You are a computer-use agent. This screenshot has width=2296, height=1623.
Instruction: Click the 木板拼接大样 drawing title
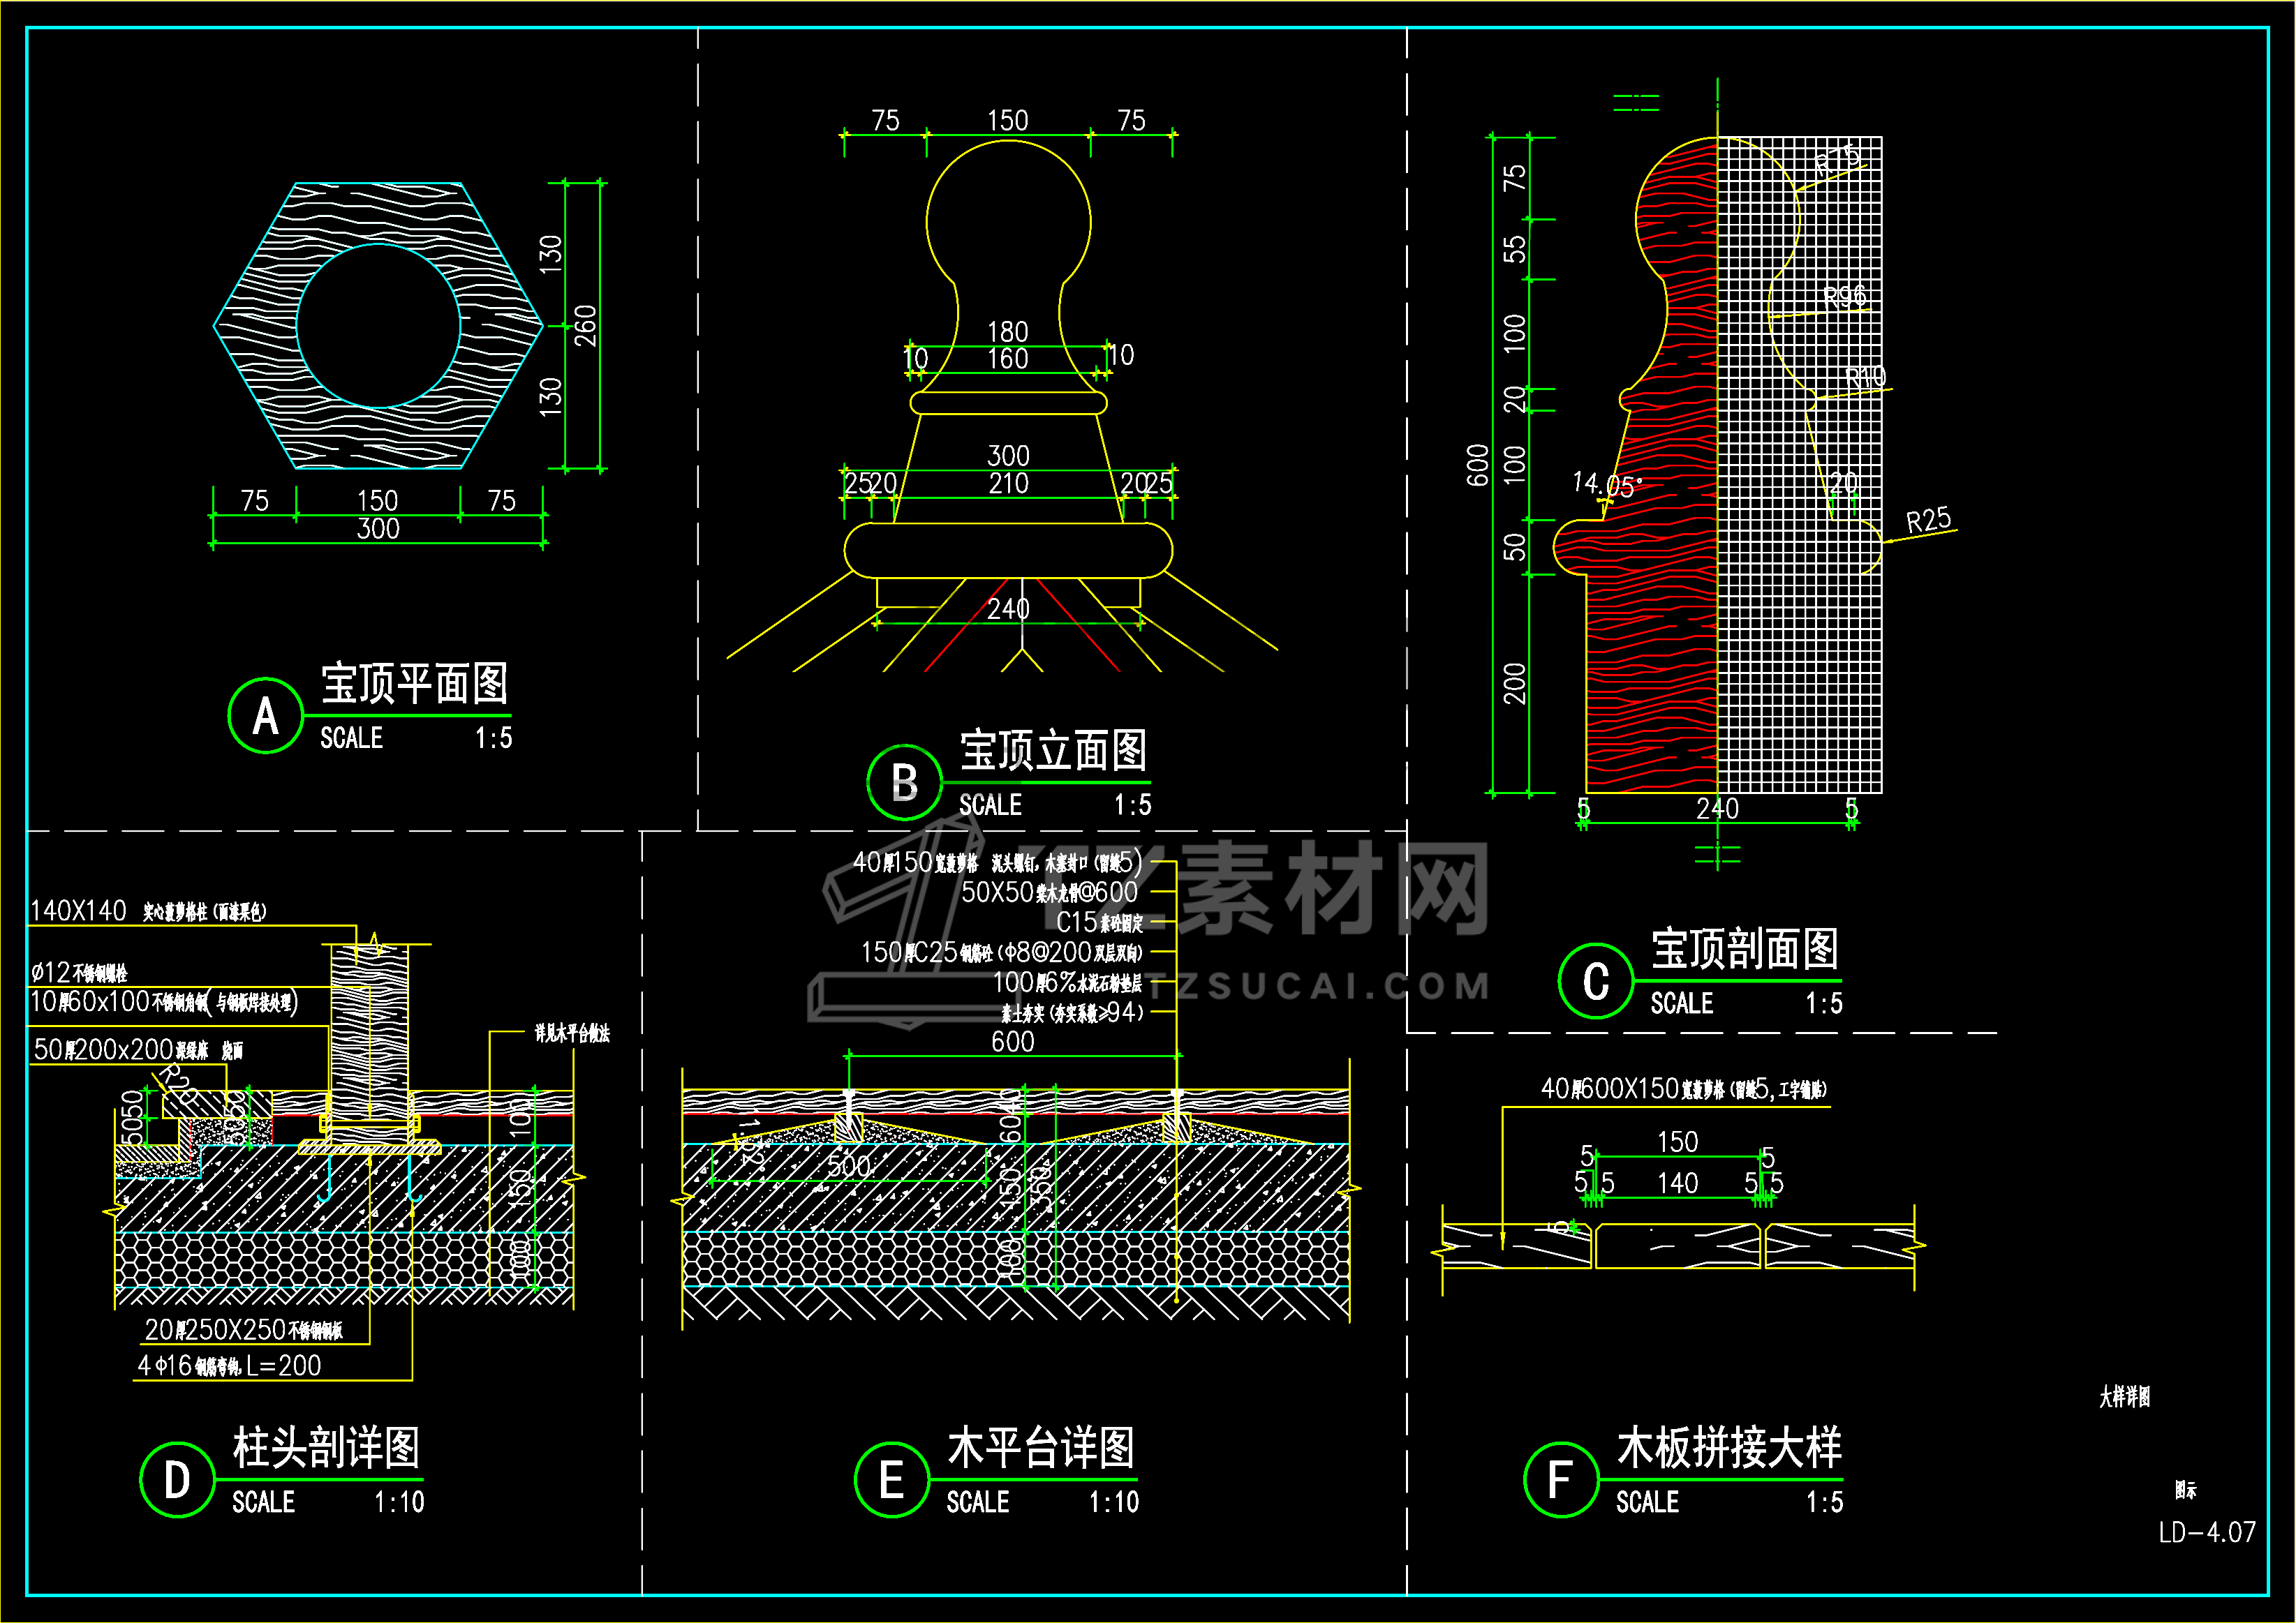(1729, 1447)
